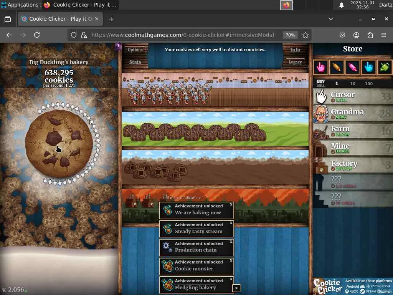Go back in browser history
Viewport: 393px width, 295px height.
coord(9,35)
